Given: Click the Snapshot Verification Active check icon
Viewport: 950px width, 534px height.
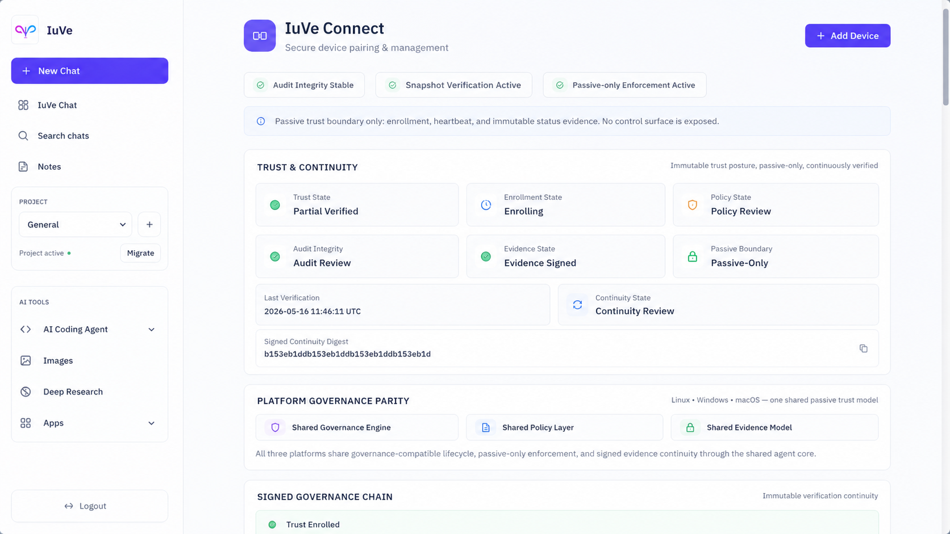Looking at the screenshot, I should 392,85.
